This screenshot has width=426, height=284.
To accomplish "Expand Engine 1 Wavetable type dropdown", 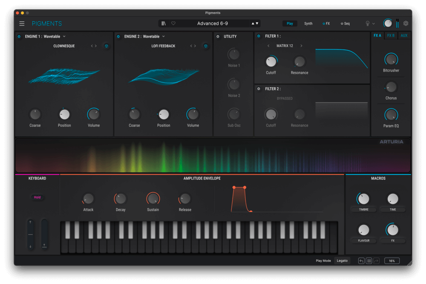I will 64,37.
